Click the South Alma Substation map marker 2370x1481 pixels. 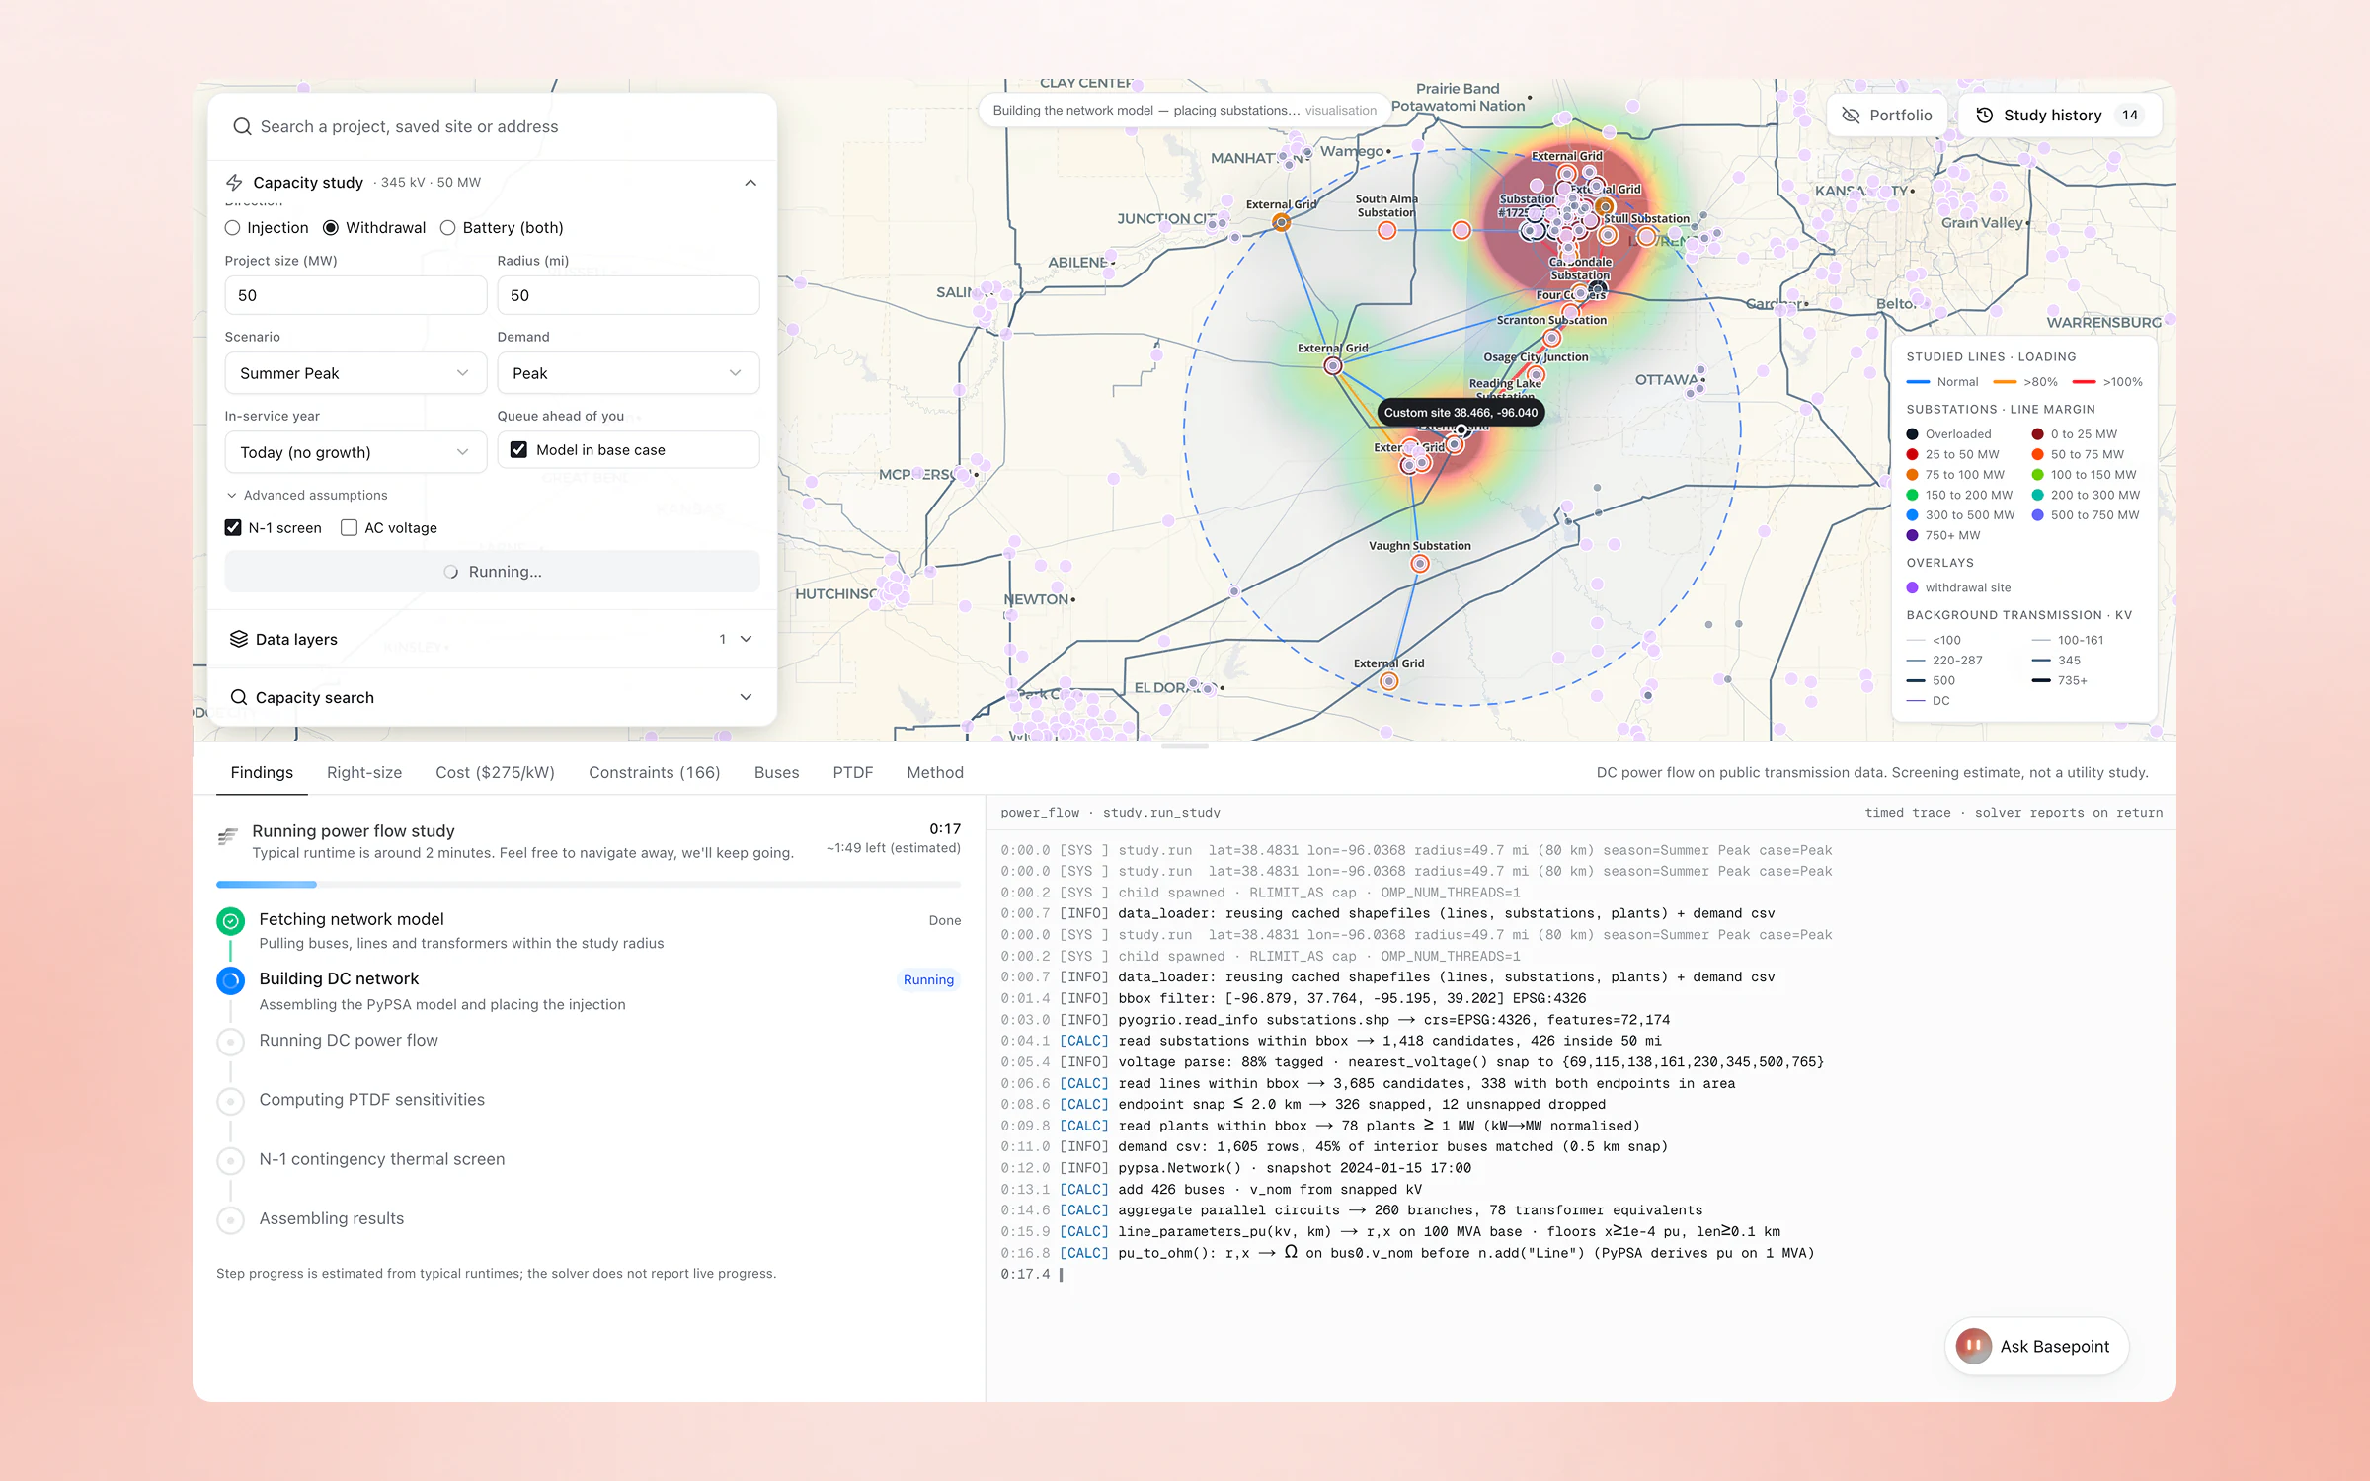point(1386,230)
